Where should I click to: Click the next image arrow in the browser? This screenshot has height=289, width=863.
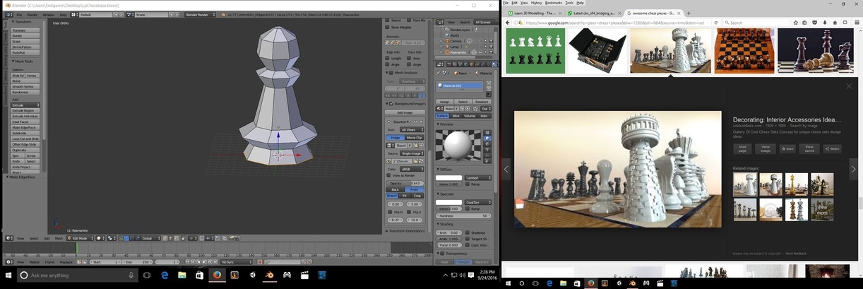pos(853,169)
